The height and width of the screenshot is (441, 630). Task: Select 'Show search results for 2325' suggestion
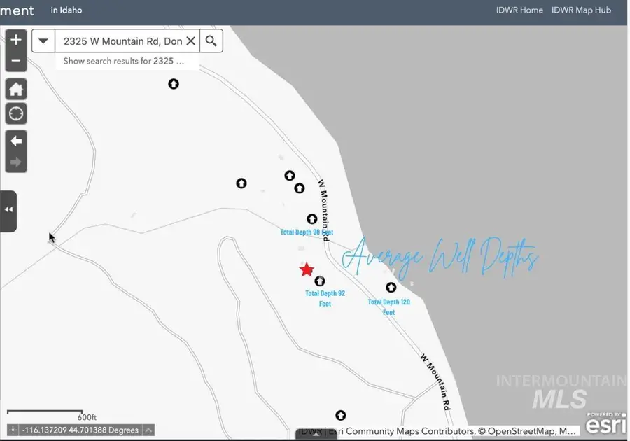tap(124, 61)
